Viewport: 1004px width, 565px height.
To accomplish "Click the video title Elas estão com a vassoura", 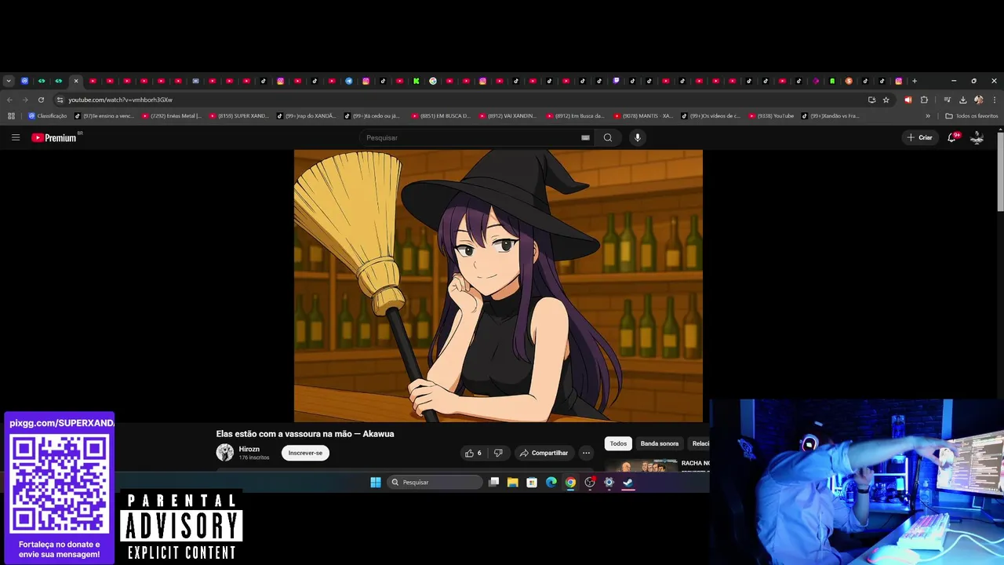I will pyautogui.click(x=305, y=434).
